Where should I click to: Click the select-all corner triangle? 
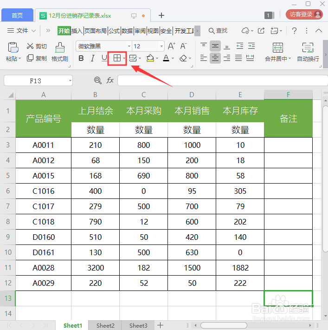(x=11, y=95)
